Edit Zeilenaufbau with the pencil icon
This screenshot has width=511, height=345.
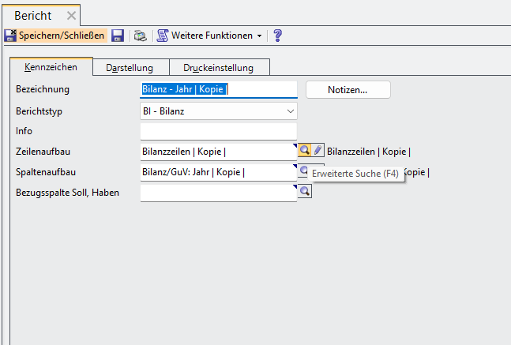(x=317, y=151)
